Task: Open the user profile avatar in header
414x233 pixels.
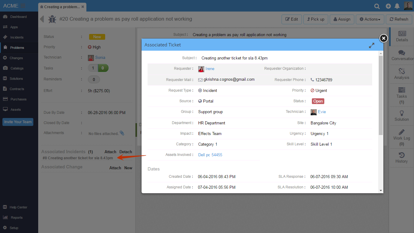Action: coord(408,6)
